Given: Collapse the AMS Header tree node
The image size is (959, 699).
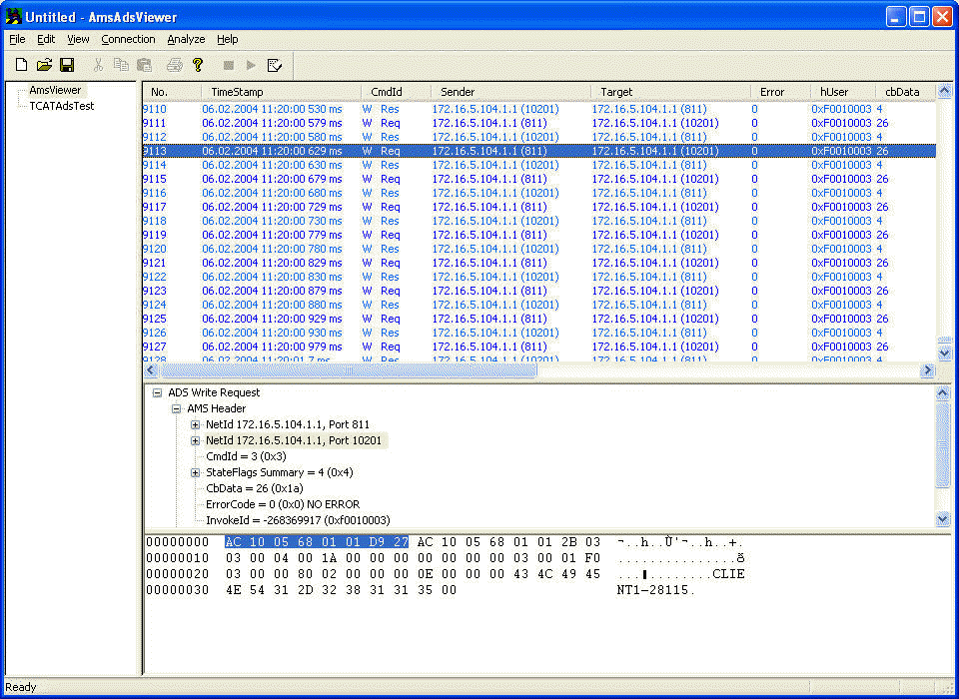Looking at the screenshot, I should point(177,408).
